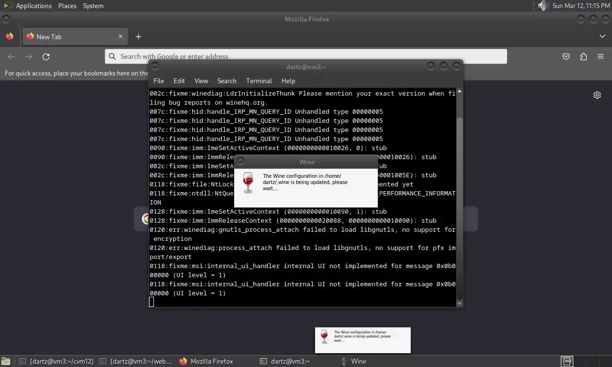Focus the Firefox address search bar

(306, 56)
